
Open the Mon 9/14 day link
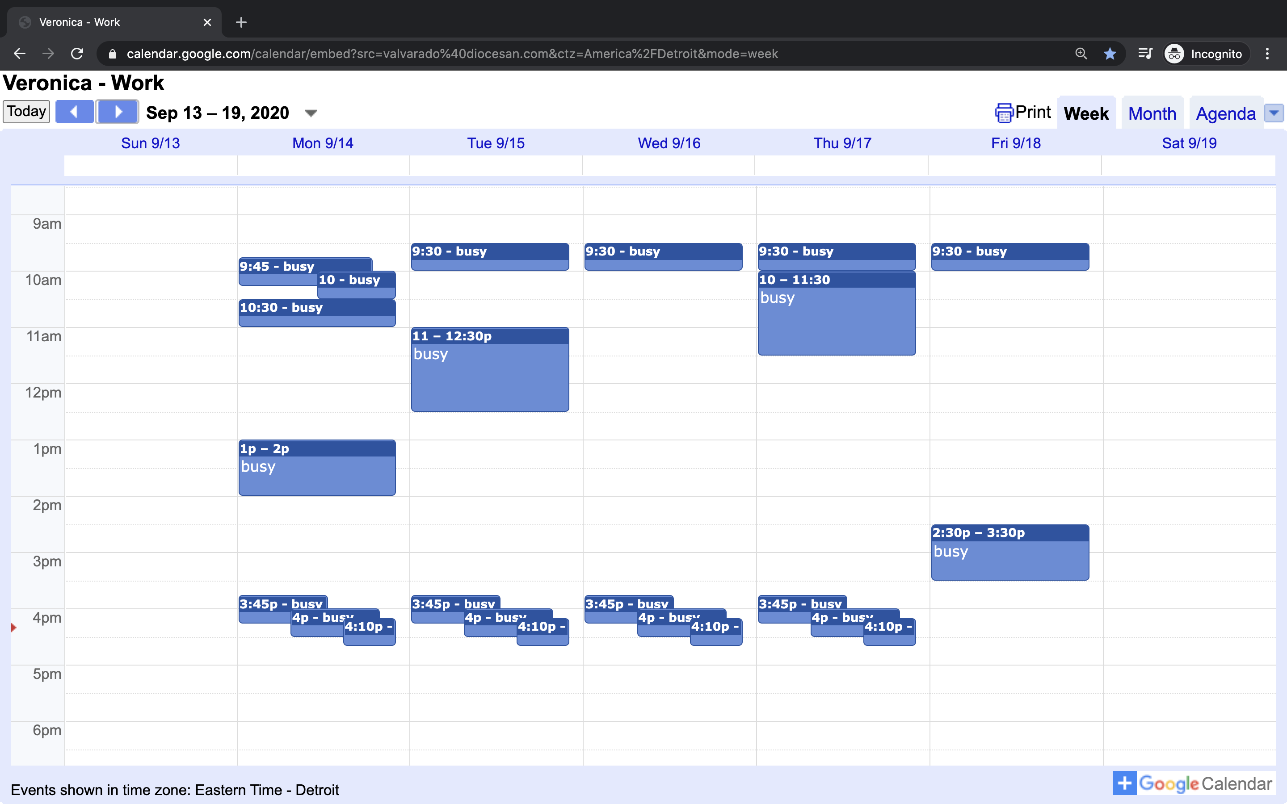point(322,143)
